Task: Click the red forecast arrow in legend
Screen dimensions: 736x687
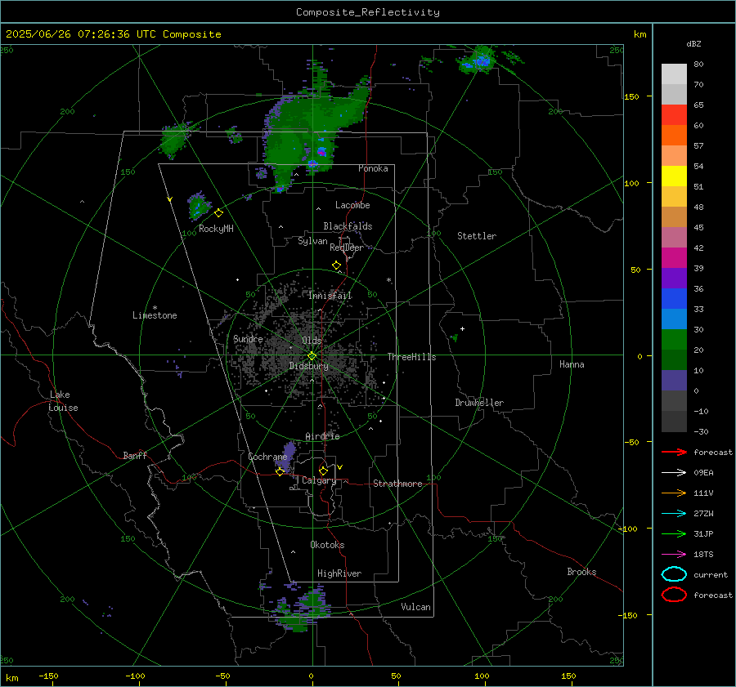Action: point(674,452)
